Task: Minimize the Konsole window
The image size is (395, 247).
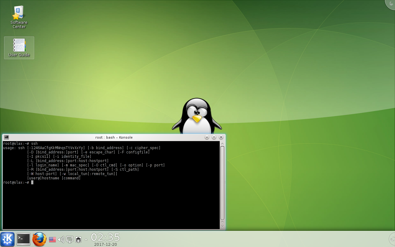Action: pos(207,137)
